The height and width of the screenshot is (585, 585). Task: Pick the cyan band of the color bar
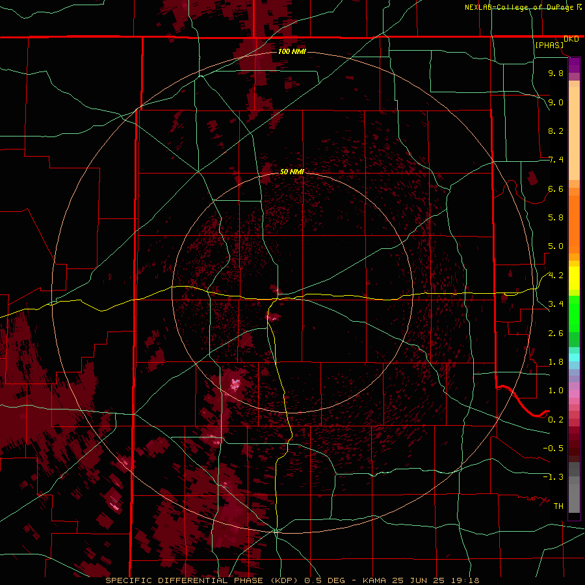point(574,357)
